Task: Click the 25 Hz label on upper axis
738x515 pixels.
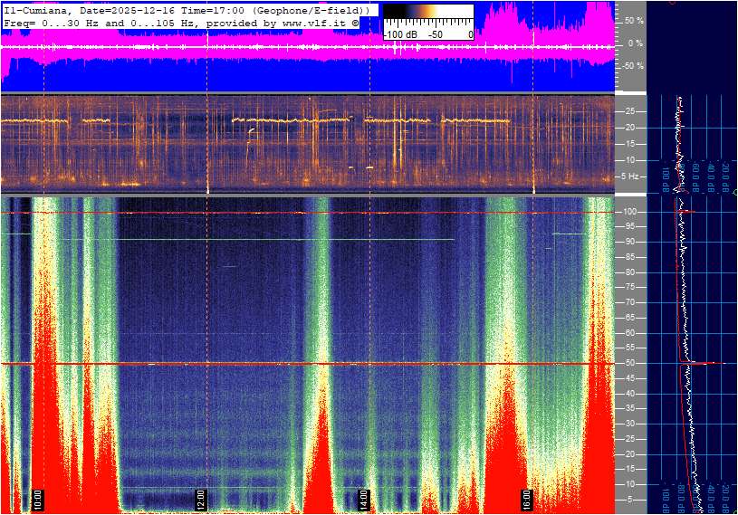Action: pos(629,111)
